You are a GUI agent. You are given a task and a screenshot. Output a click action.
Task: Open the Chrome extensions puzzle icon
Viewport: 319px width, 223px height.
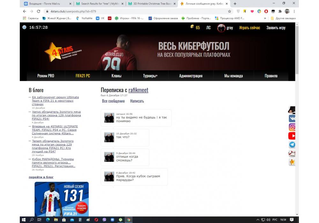[280, 11]
